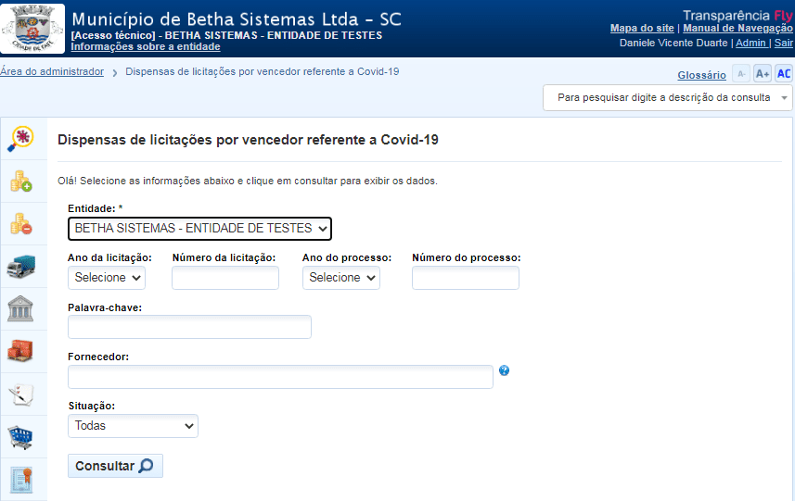Open the coins with red minus icon

coord(20,224)
